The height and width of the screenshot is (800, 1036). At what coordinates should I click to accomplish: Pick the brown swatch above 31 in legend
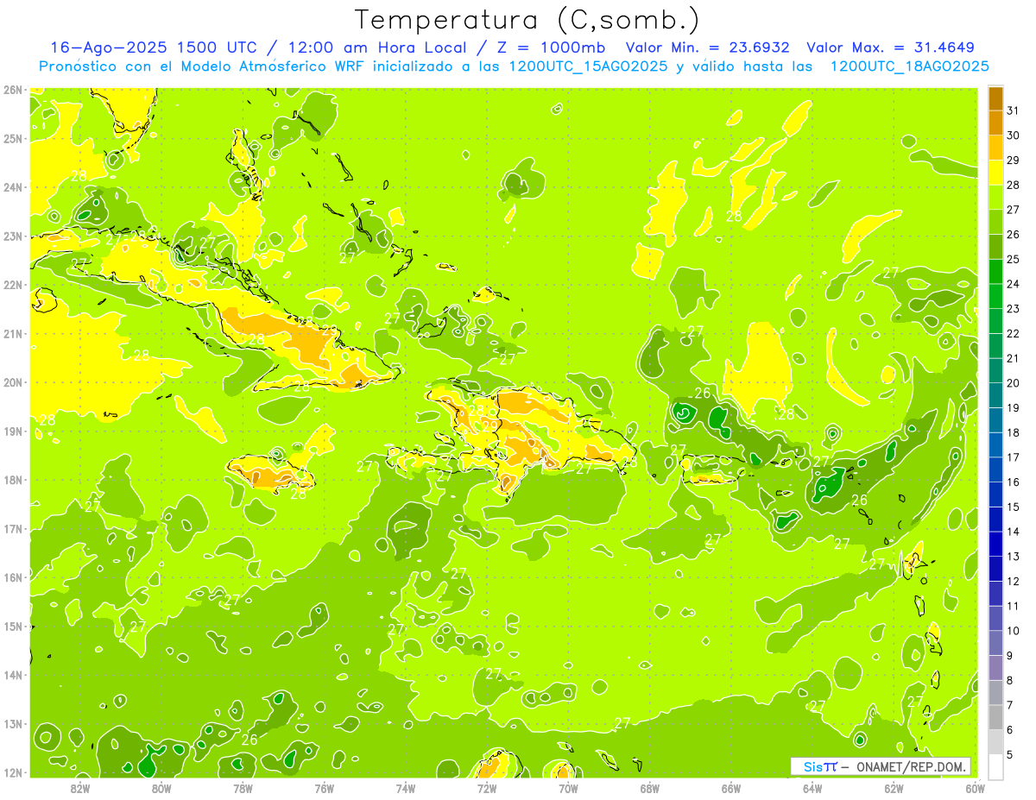click(x=995, y=98)
